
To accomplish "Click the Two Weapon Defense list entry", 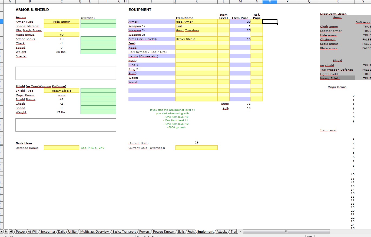I will 336,70.
